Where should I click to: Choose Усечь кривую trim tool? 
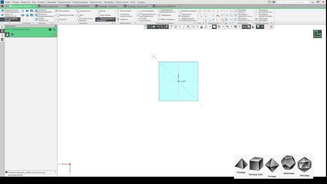pyautogui.click(x=146, y=11)
